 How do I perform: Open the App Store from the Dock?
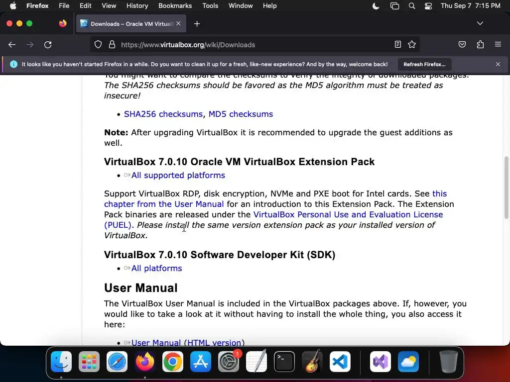click(x=200, y=362)
